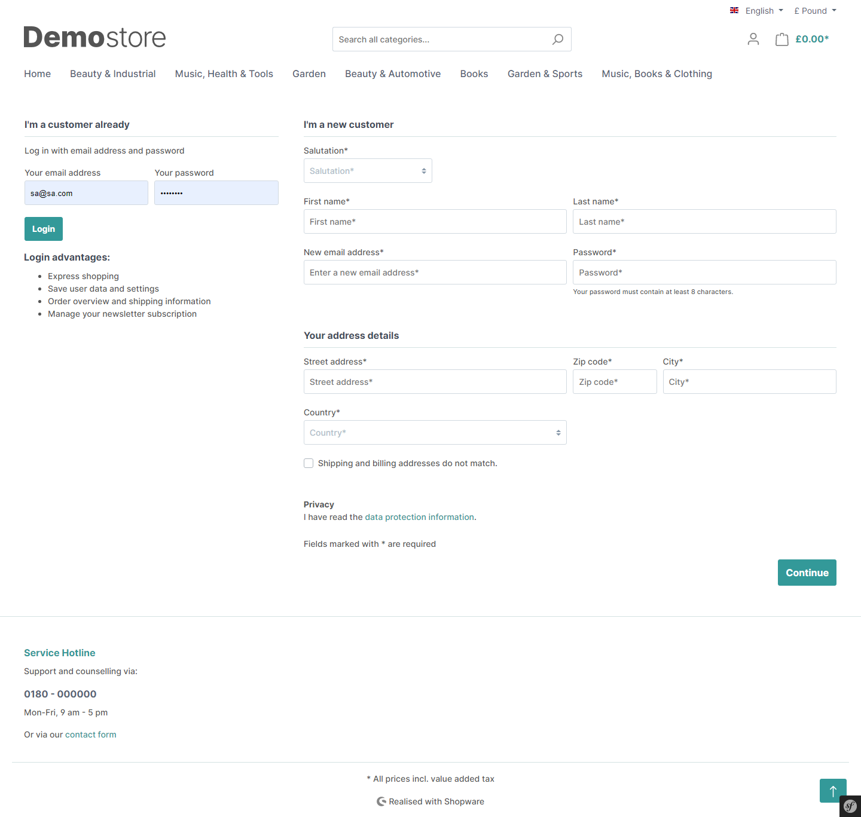861x817 pixels.
Task: Click the £0.00* cart total
Action: [812, 39]
